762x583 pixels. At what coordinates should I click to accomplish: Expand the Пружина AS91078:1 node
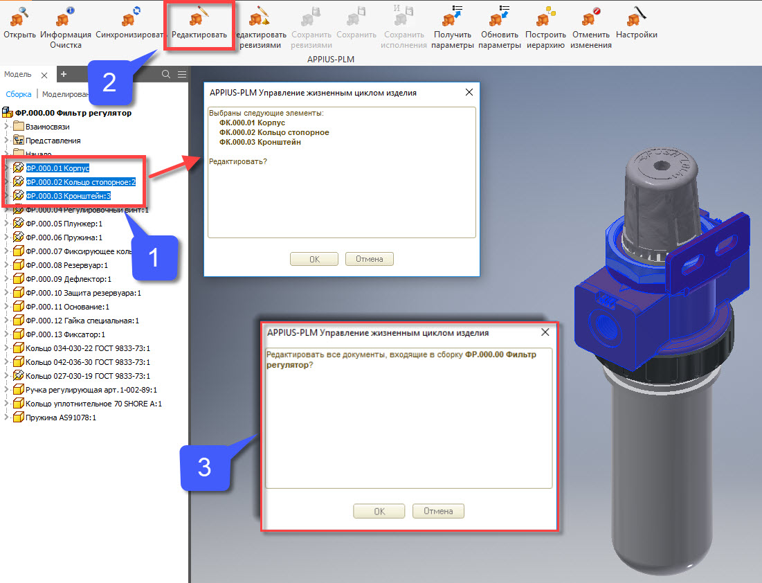coord(6,418)
